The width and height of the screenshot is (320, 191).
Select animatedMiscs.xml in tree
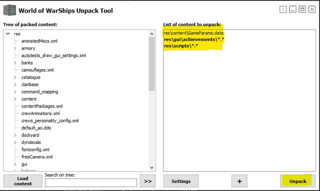(39, 41)
